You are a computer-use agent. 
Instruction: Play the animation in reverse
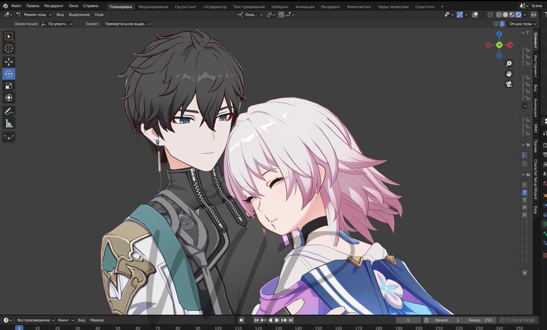coord(270,320)
